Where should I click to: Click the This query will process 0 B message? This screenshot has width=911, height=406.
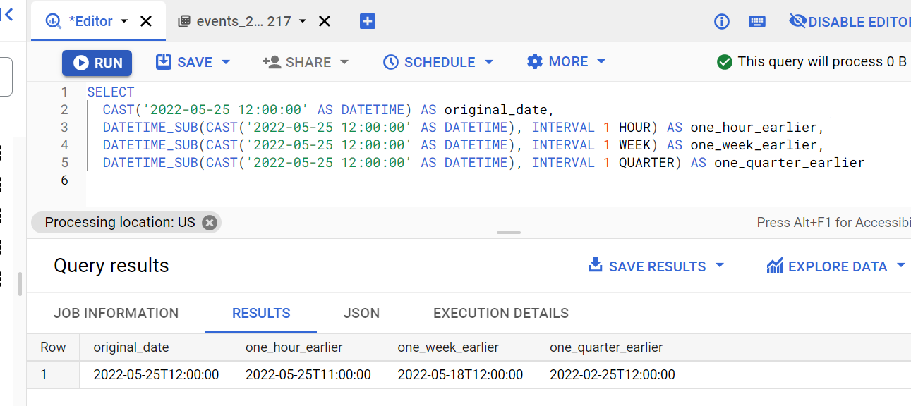(822, 62)
